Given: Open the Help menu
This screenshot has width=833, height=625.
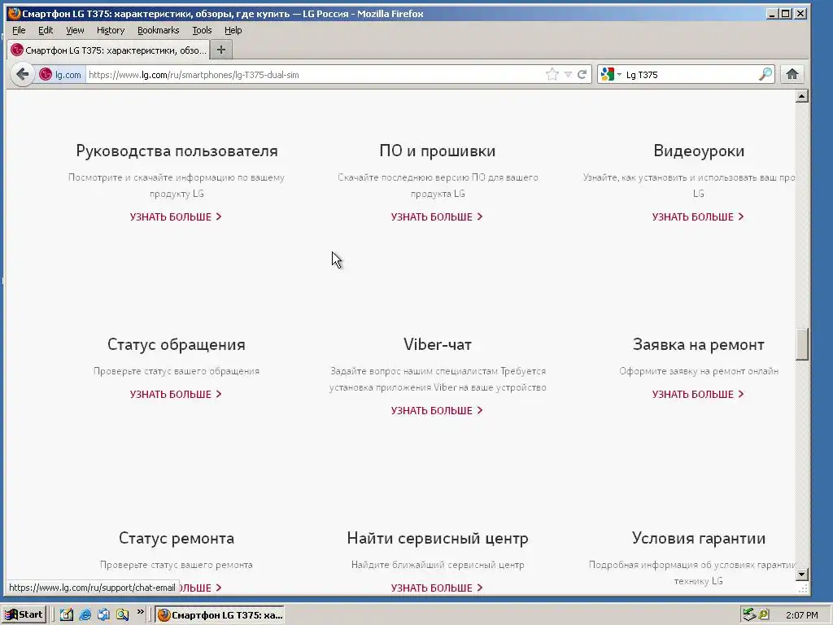Looking at the screenshot, I should point(233,30).
